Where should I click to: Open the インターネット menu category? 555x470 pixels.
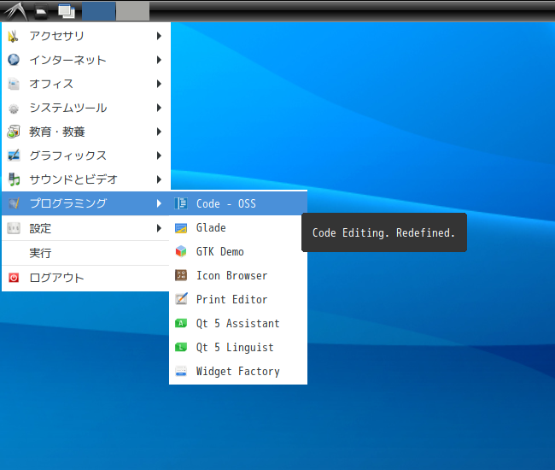[x=86, y=60]
